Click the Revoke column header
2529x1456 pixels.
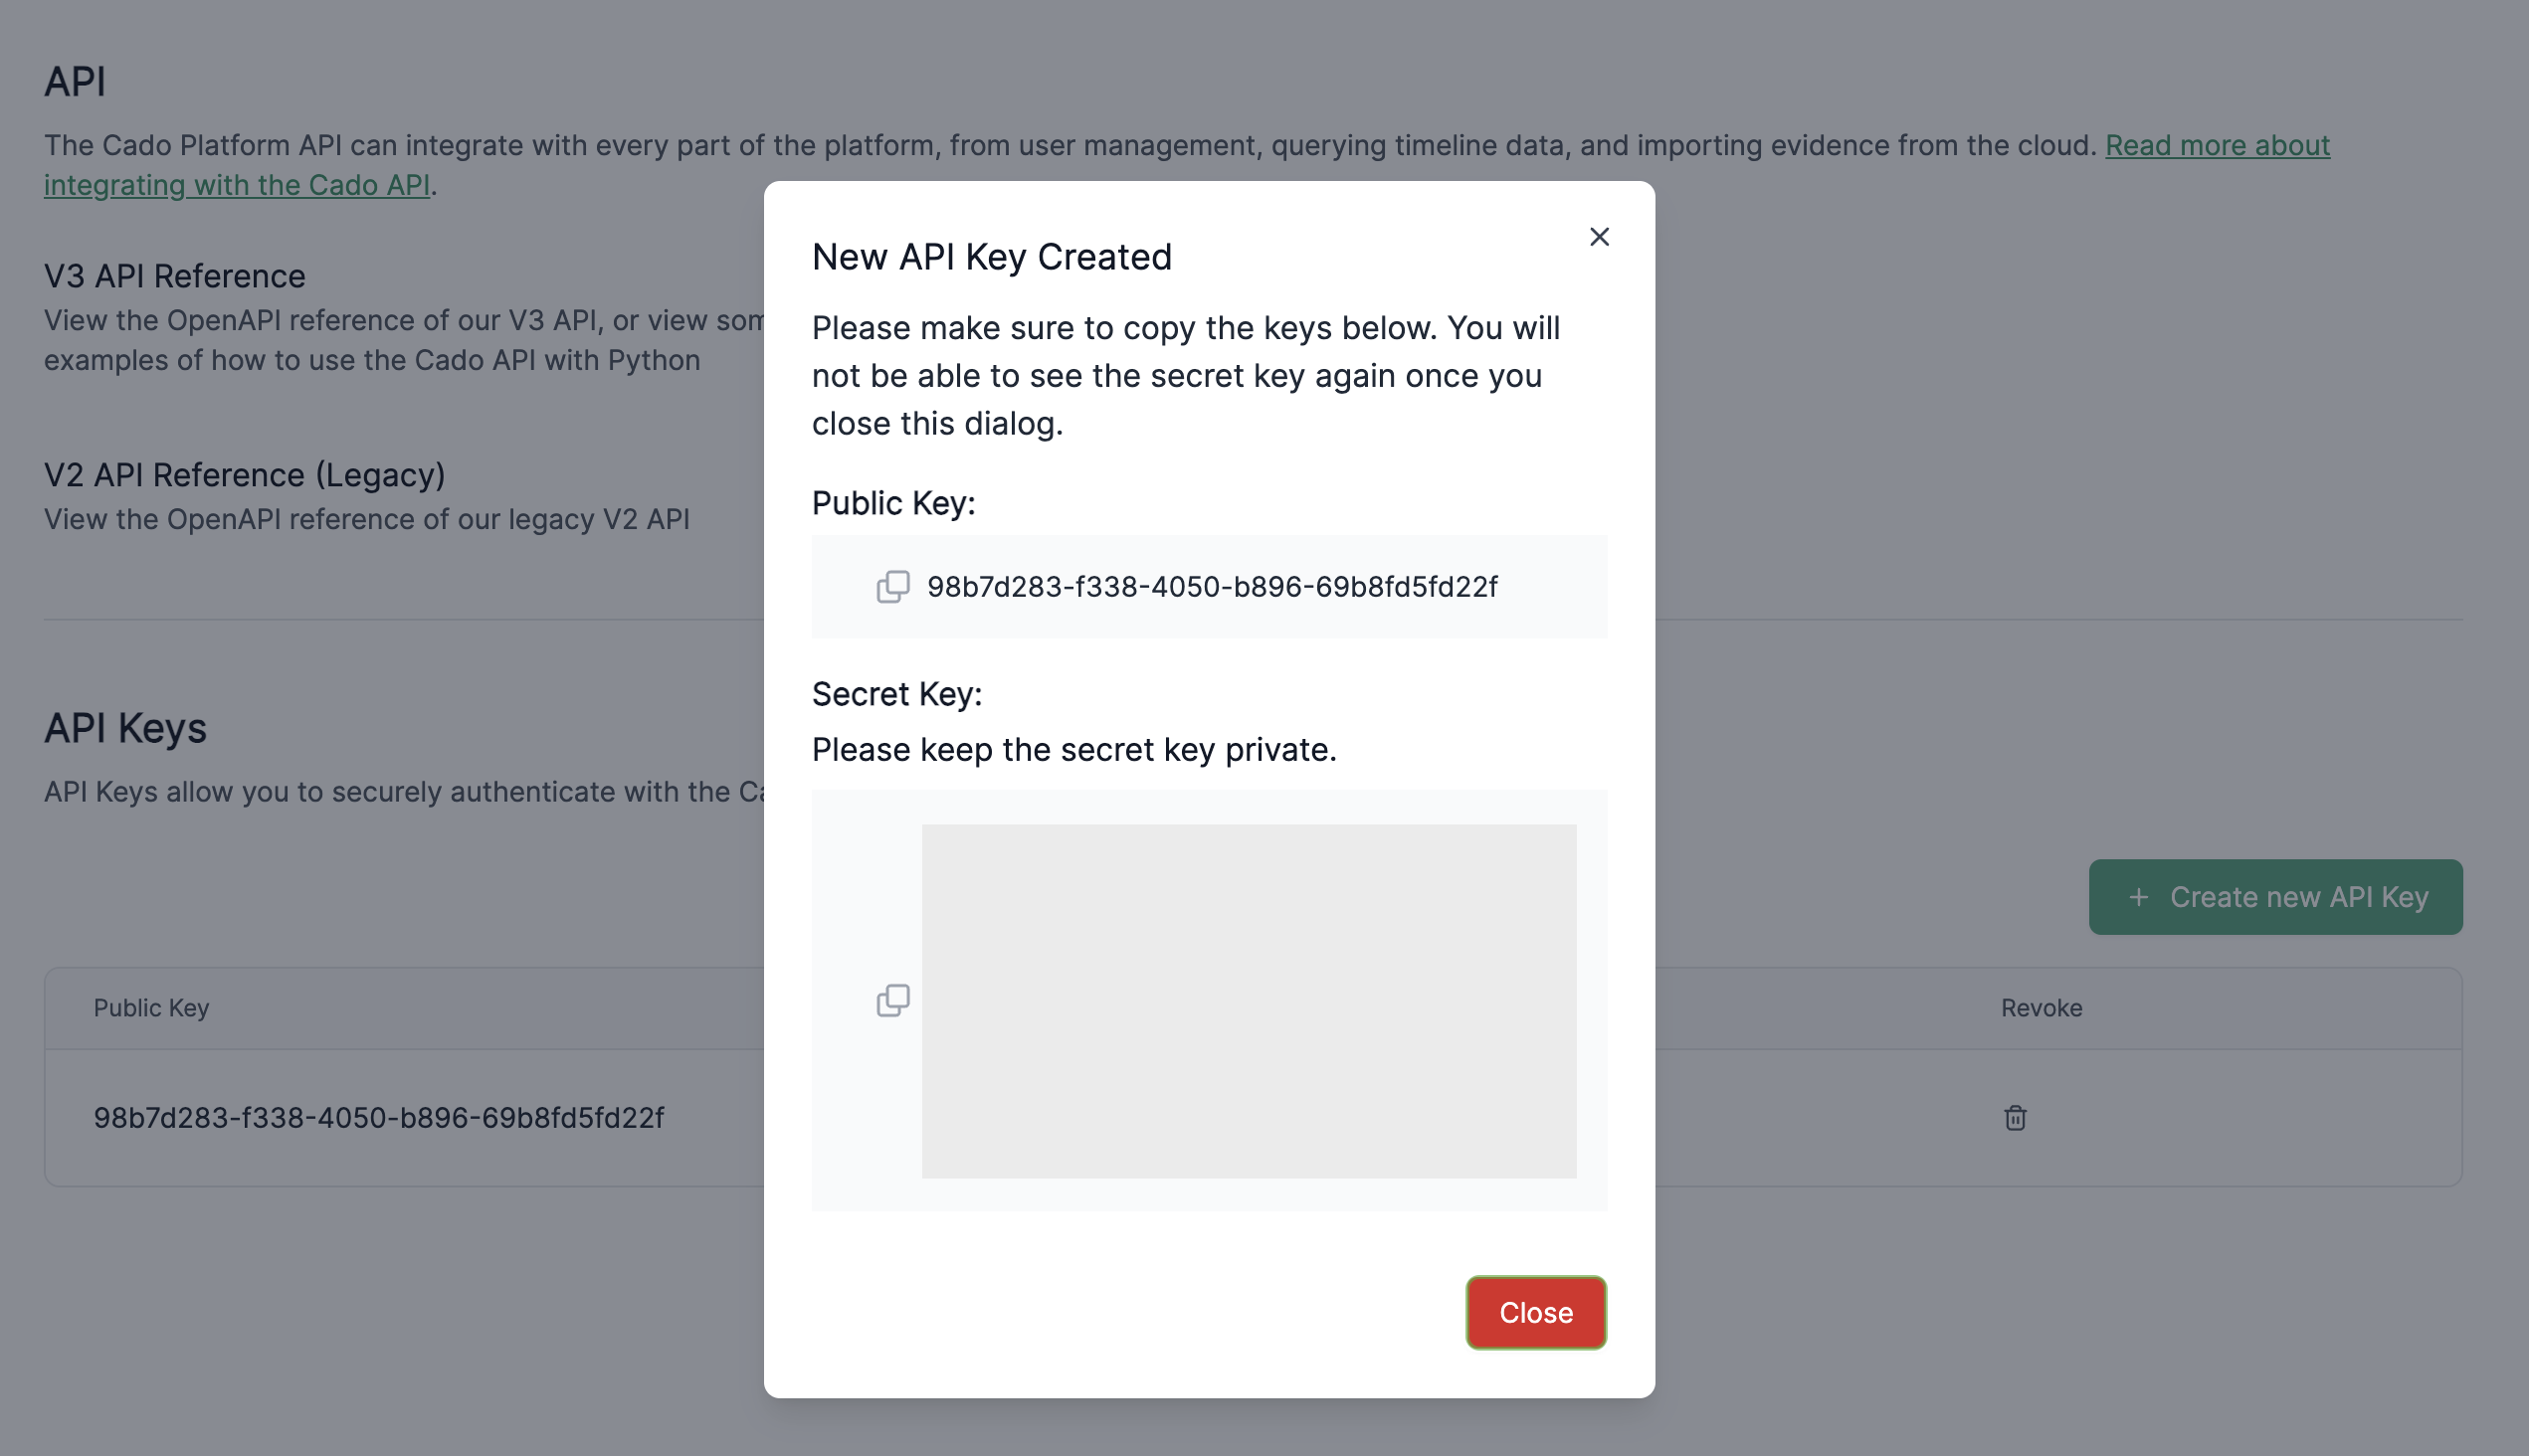(2041, 1007)
